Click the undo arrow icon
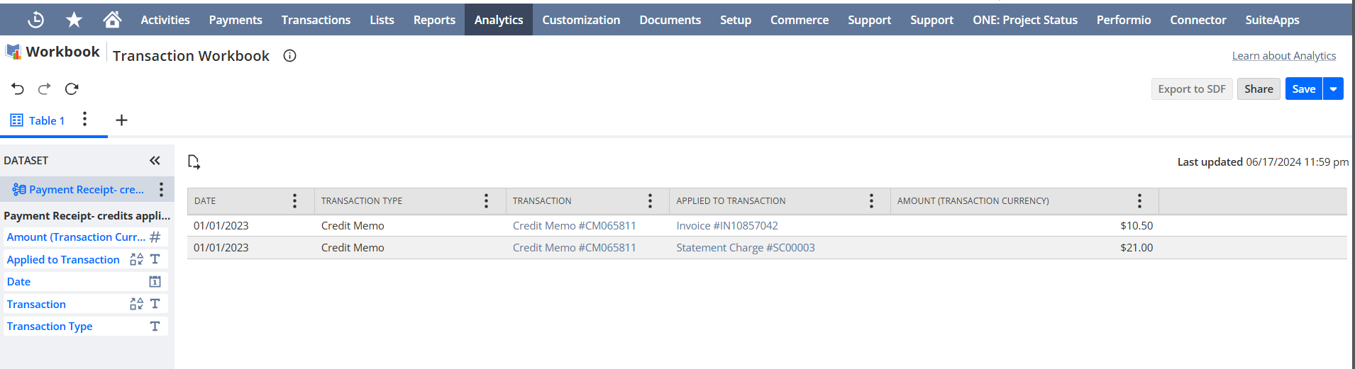Screen dimensions: 1355x369 [18, 89]
